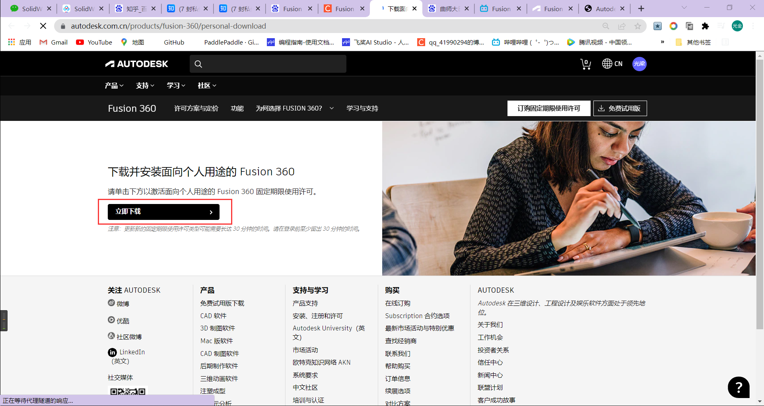764x406 pixels.
Task: Click the QR code thumbnail in the footer
Action: point(127,392)
